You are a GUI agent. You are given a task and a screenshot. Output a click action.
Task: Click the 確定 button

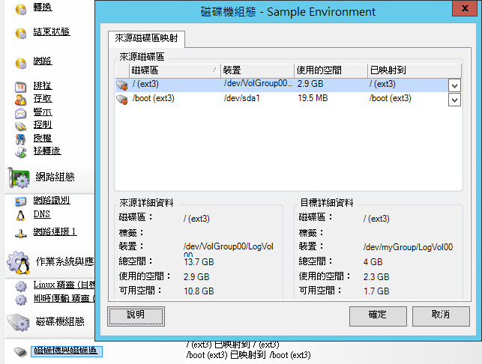click(377, 315)
